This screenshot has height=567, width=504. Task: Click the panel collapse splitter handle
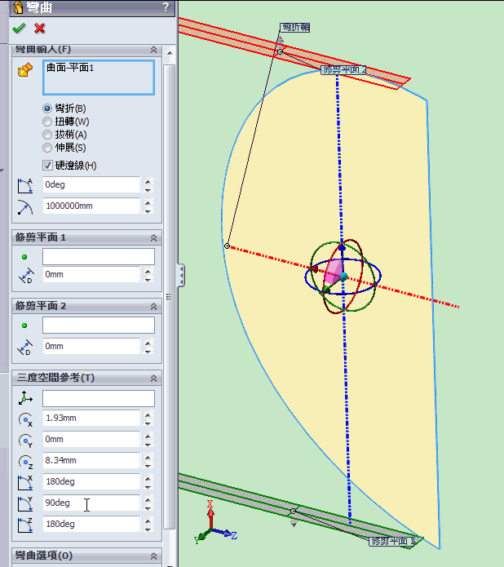181,276
